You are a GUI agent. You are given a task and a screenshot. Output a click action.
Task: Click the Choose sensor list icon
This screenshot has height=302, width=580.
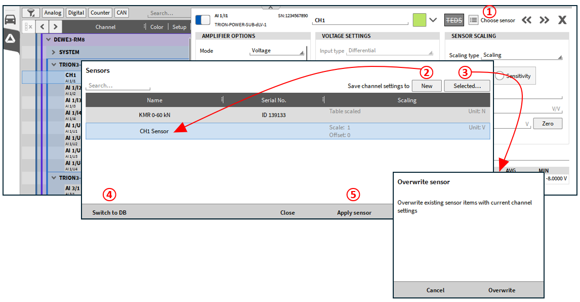click(x=473, y=20)
